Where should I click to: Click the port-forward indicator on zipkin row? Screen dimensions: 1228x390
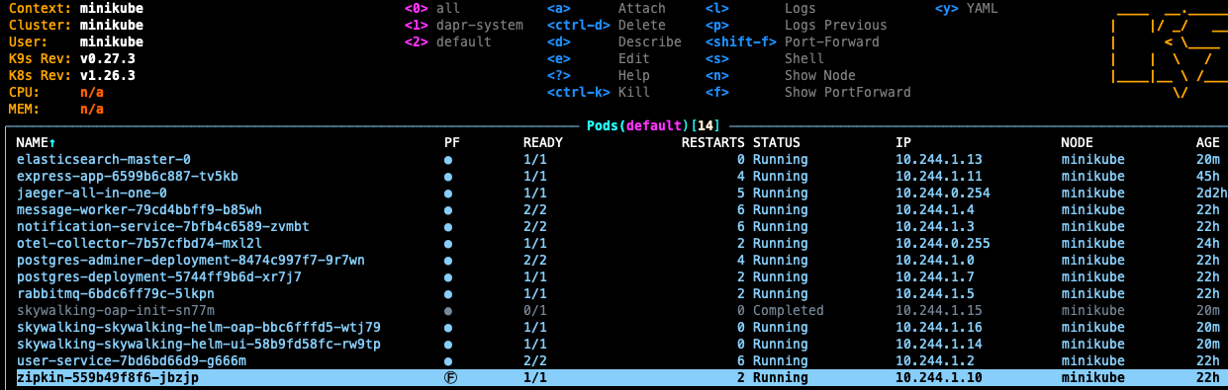[x=449, y=378]
